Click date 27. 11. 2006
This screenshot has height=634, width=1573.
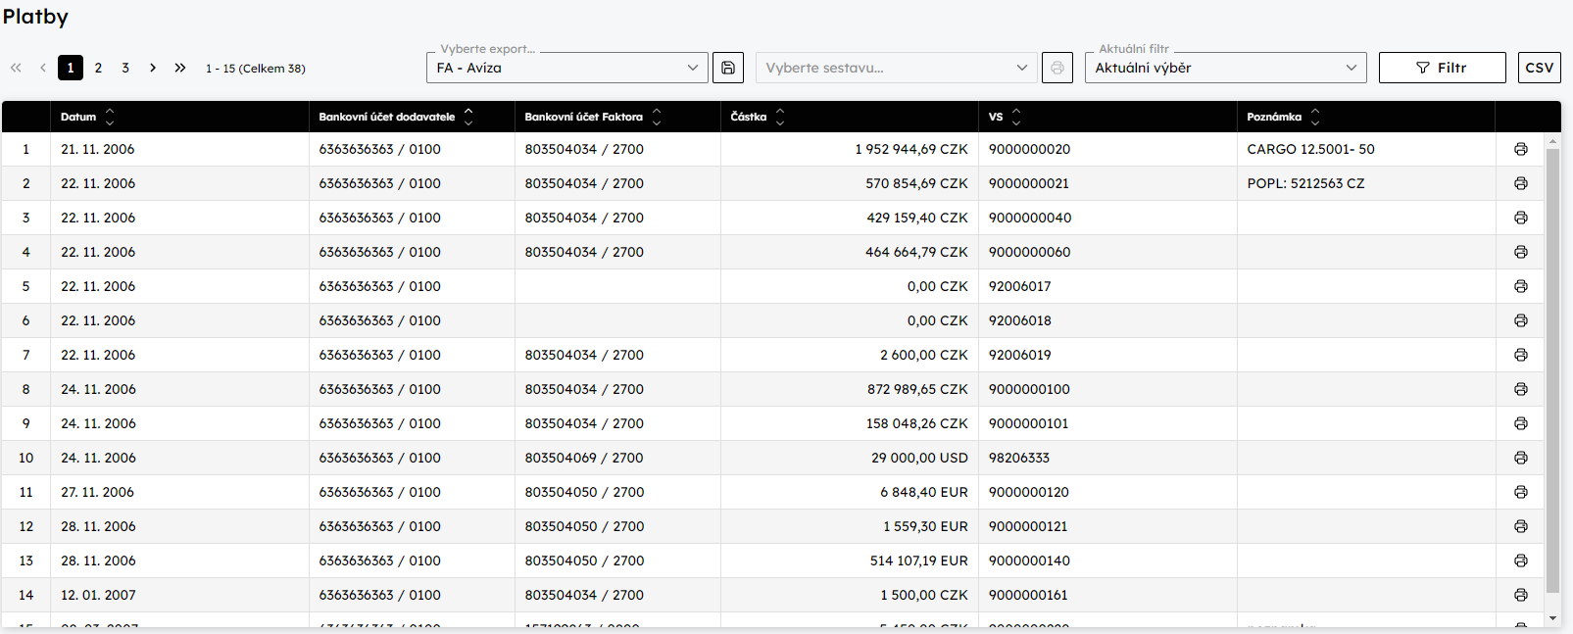pyautogui.click(x=97, y=492)
